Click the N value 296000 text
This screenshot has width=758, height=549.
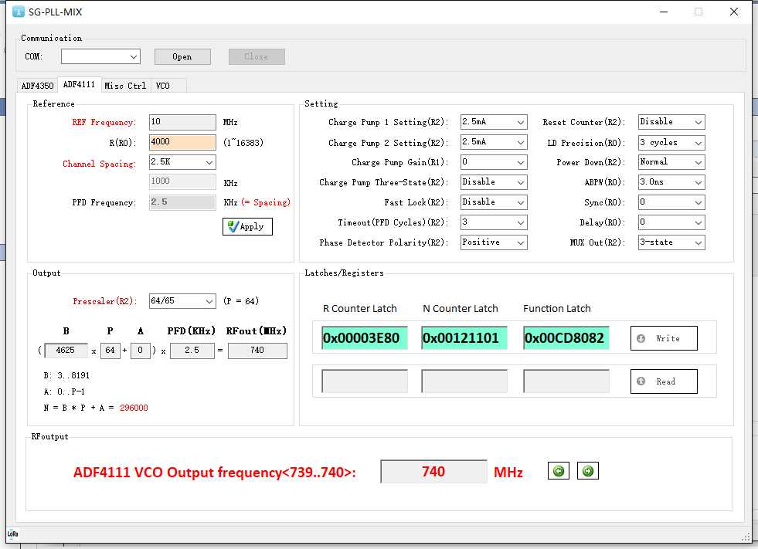pyautogui.click(x=134, y=408)
